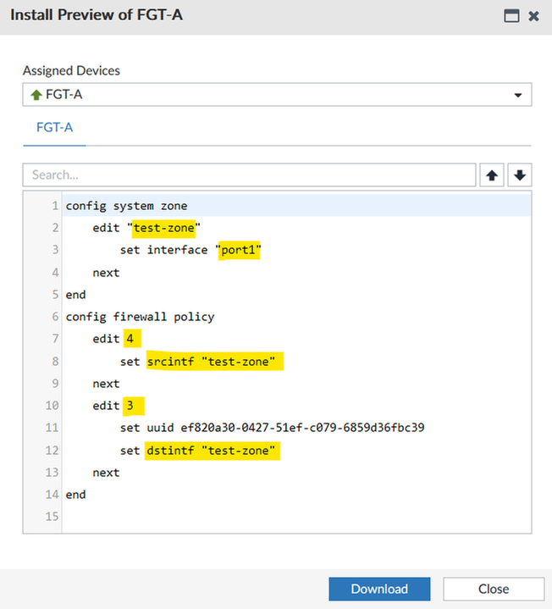The width and height of the screenshot is (552, 609).
Task: Click the caret arrow of the device selector
Action: pyautogui.click(x=518, y=96)
